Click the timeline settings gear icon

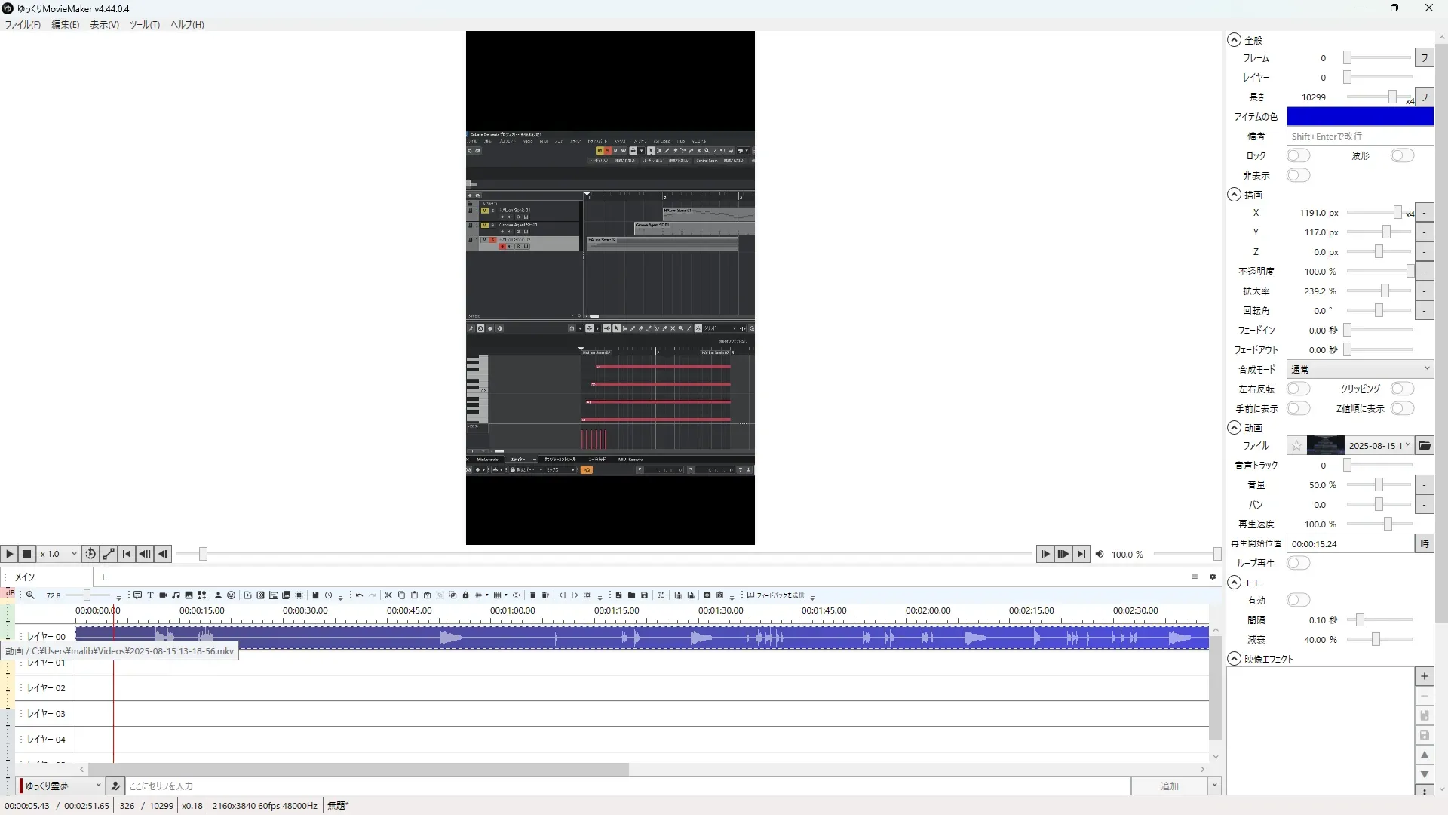pyautogui.click(x=1213, y=577)
